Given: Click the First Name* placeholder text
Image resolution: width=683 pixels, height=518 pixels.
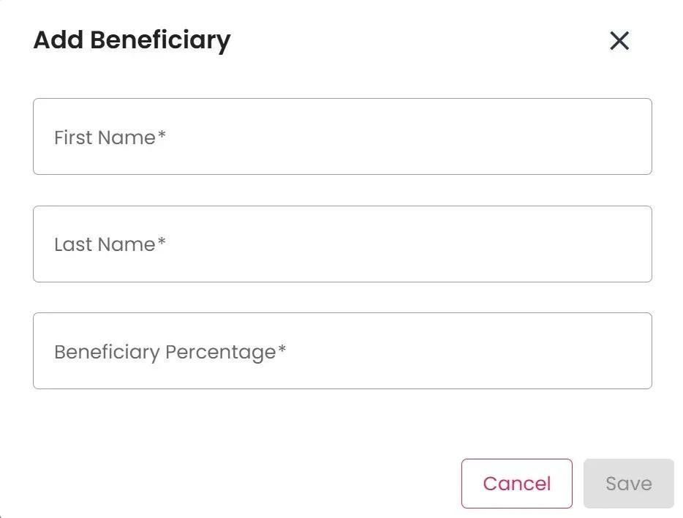Looking at the screenshot, I should pyautogui.click(x=110, y=138).
